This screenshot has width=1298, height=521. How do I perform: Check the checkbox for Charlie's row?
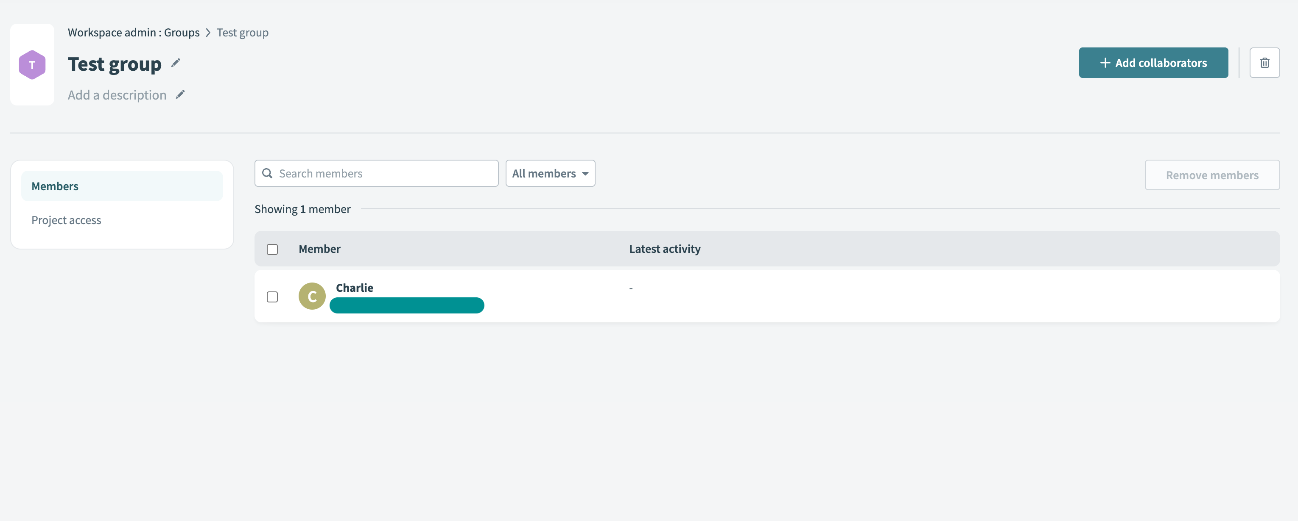pyautogui.click(x=272, y=297)
